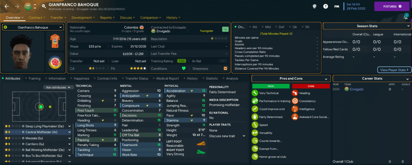
Task: Click the back navigation arrow
Action: 6,6
